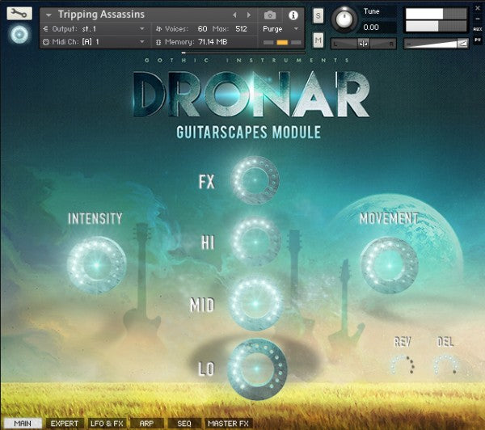Open the SEQ tab

pyautogui.click(x=184, y=424)
